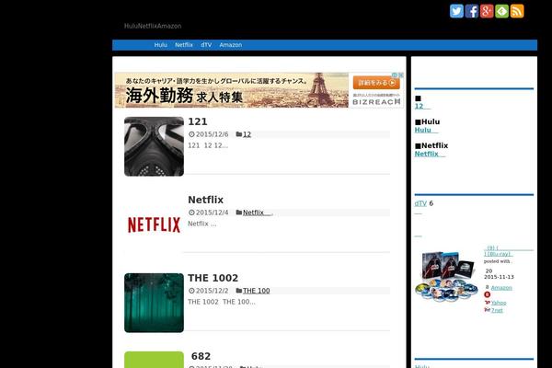The height and width of the screenshot is (368, 552).
Task: Open category link 12 under the 121 post
Action: click(x=247, y=134)
